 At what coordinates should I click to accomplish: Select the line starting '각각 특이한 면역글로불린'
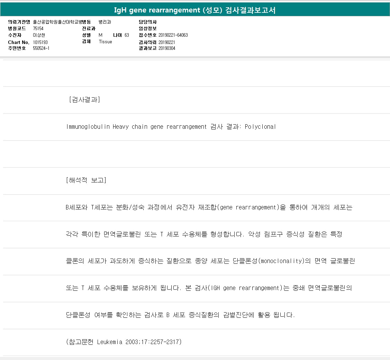204,234
